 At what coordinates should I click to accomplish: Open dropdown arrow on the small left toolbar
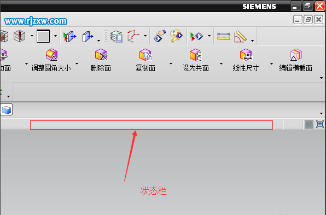(x=9, y=96)
